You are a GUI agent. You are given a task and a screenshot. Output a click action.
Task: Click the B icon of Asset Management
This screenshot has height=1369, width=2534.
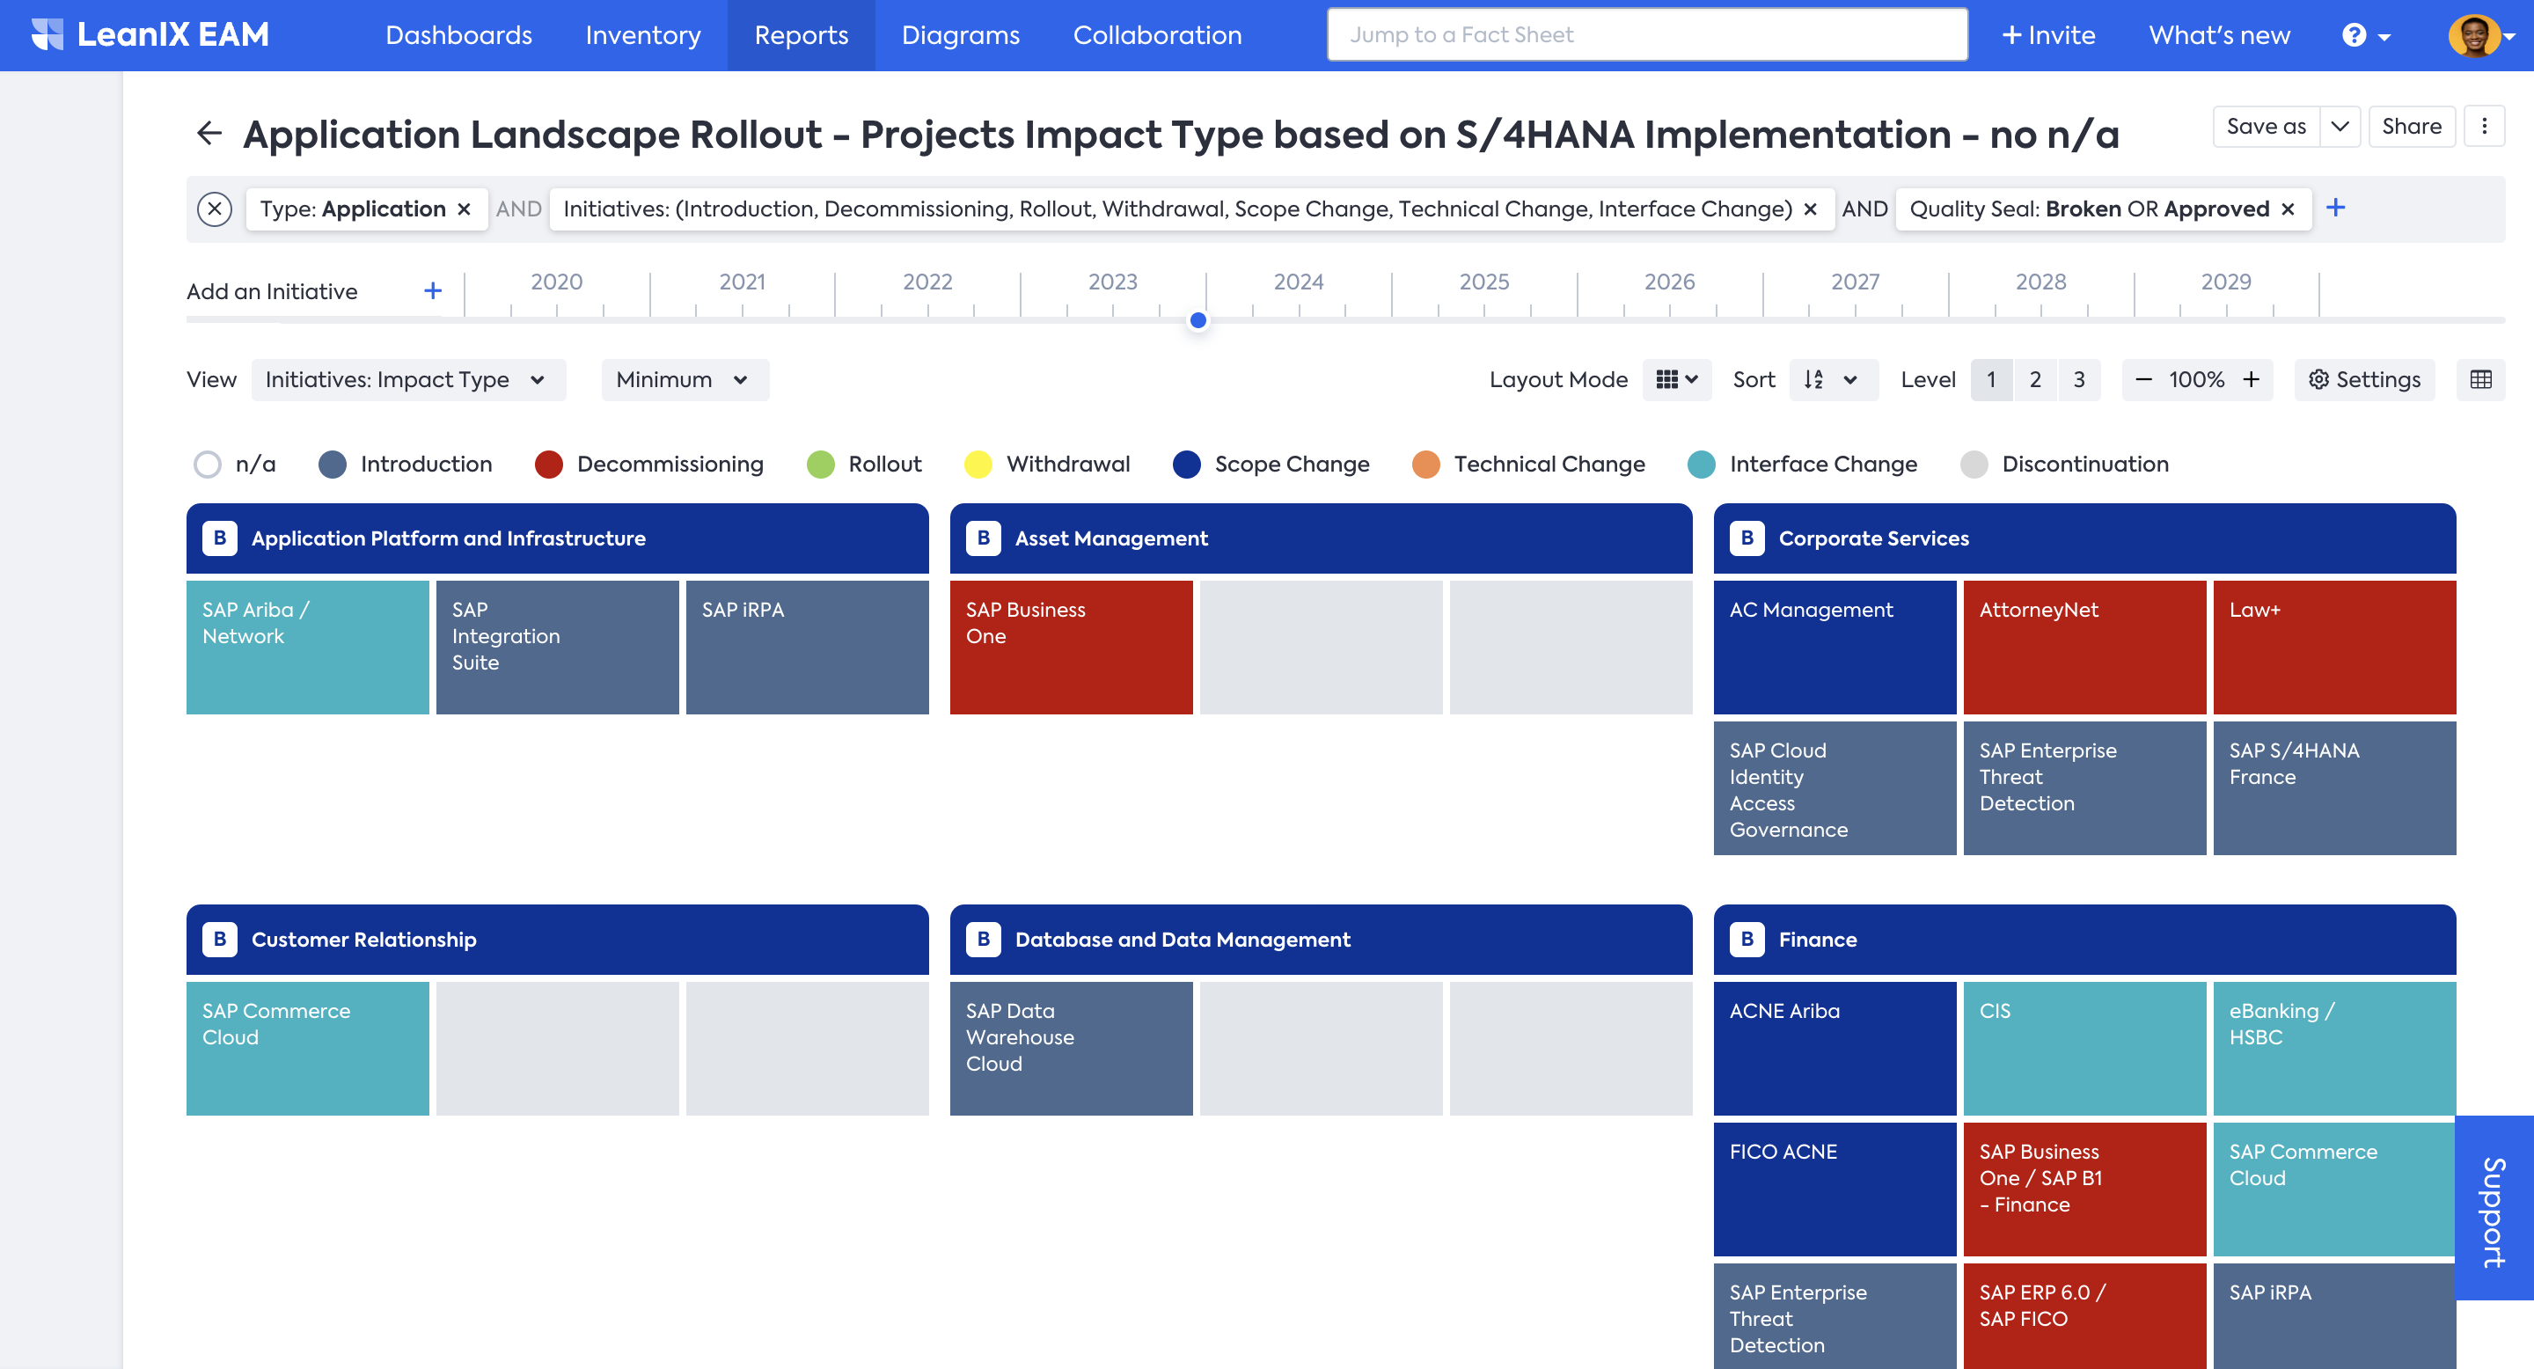[983, 538]
